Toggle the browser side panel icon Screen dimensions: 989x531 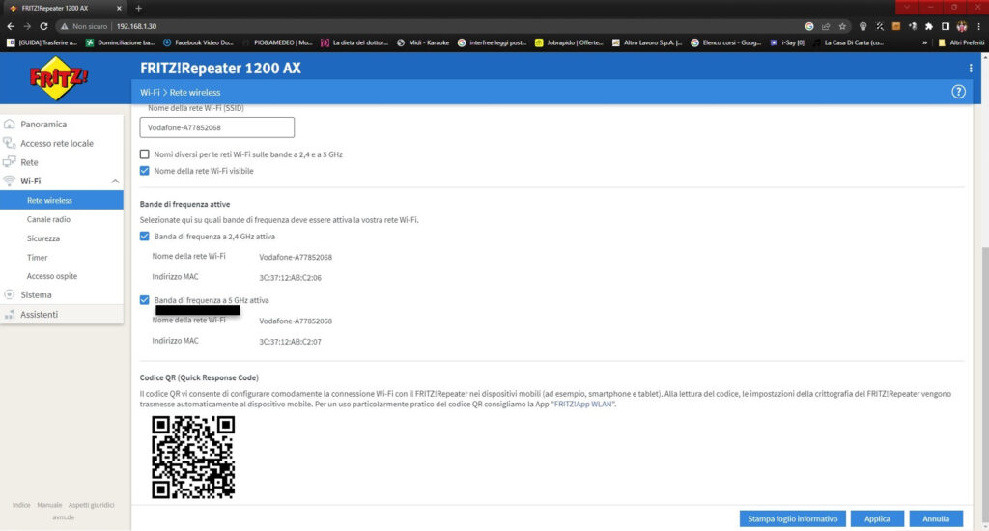945,26
